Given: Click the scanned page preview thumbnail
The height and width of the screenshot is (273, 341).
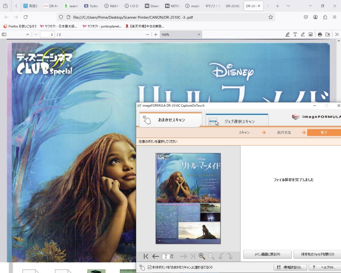Looking at the screenshot, I should point(188,198).
